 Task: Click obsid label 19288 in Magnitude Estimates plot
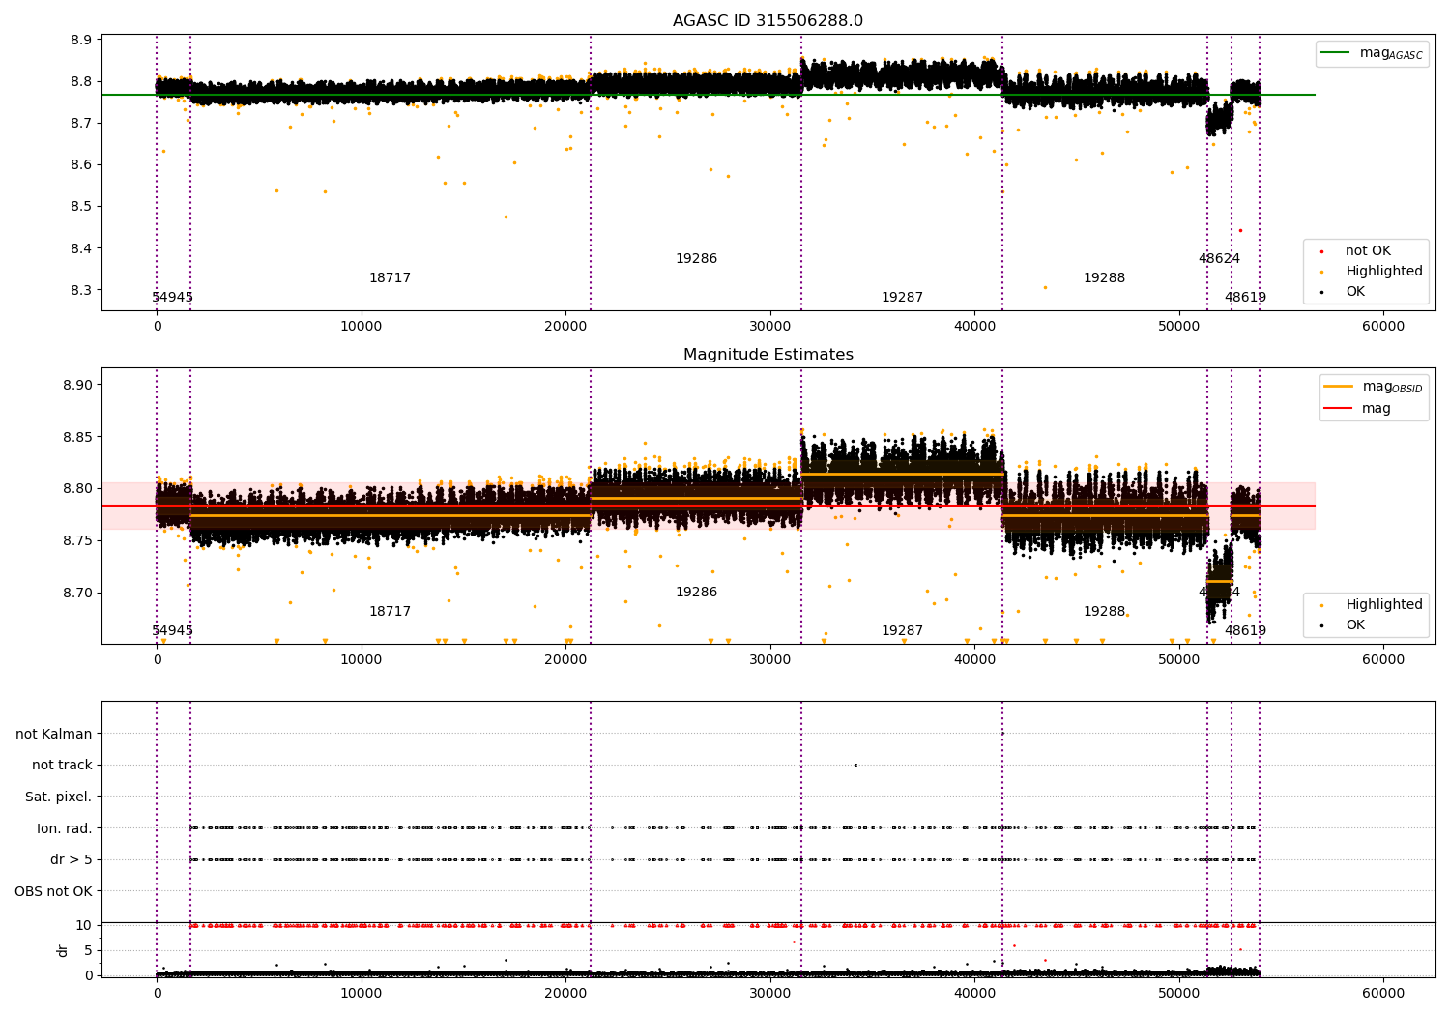(1104, 612)
